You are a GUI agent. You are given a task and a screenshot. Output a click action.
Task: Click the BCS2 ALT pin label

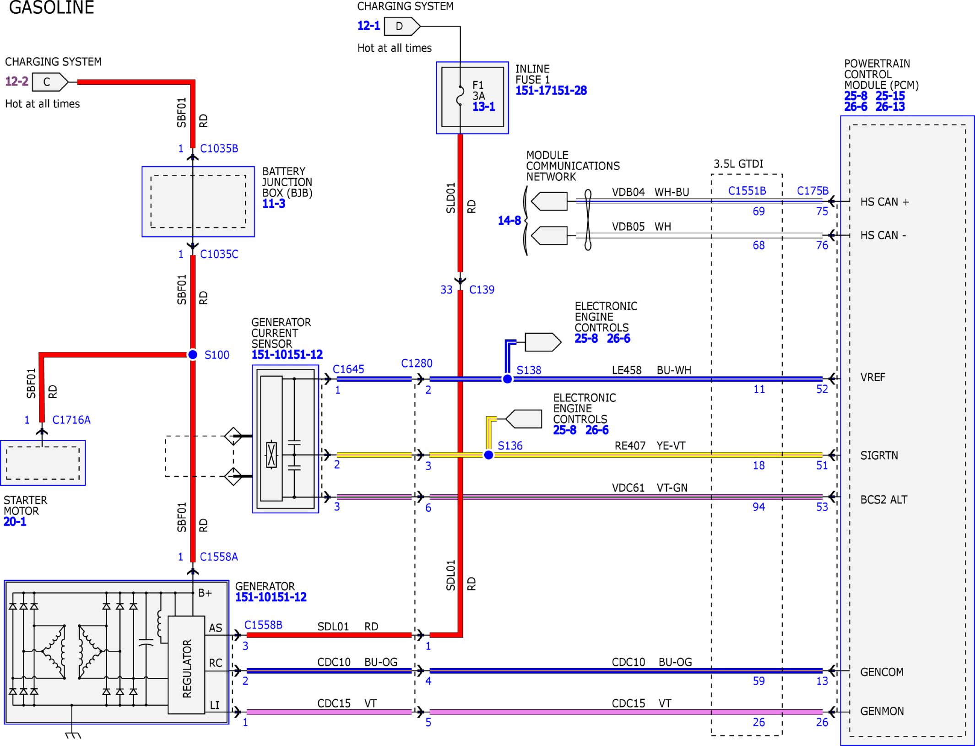coord(883,499)
